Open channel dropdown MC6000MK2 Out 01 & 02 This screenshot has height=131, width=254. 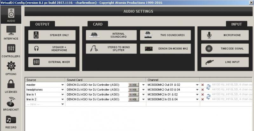(x=197, y=85)
